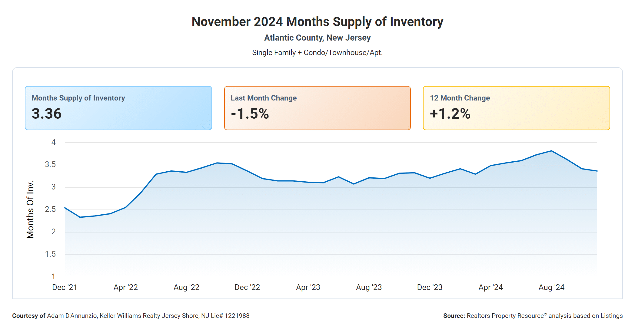Click the Months Supply of Inventory card

[x=118, y=108]
